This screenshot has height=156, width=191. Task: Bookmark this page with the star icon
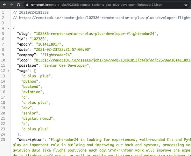tap(186, 5)
